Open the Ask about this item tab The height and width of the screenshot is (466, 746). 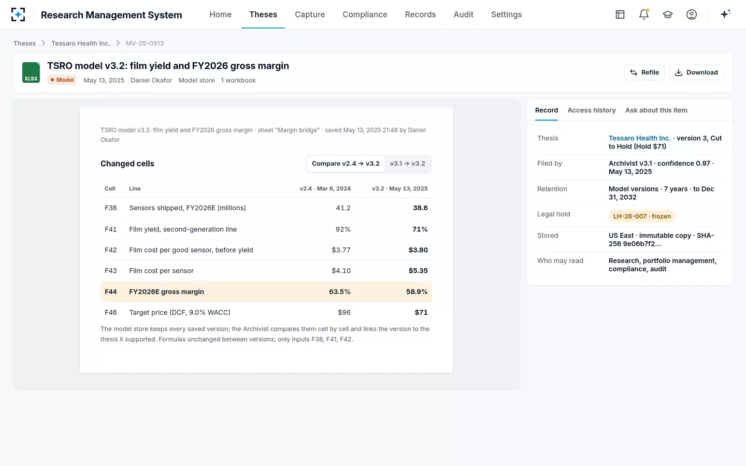pyautogui.click(x=656, y=110)
